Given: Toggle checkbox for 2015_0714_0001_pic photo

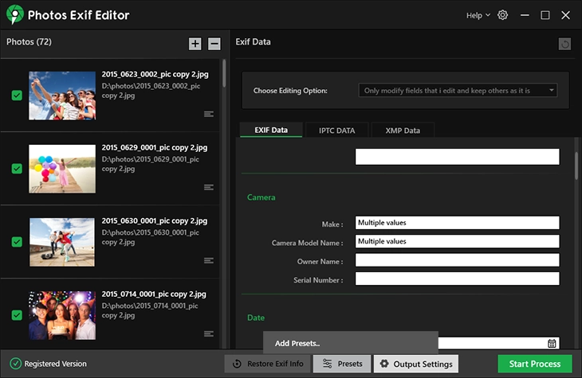Looking at the screenshot, I should pyautogui.click(x=17, y=315).
